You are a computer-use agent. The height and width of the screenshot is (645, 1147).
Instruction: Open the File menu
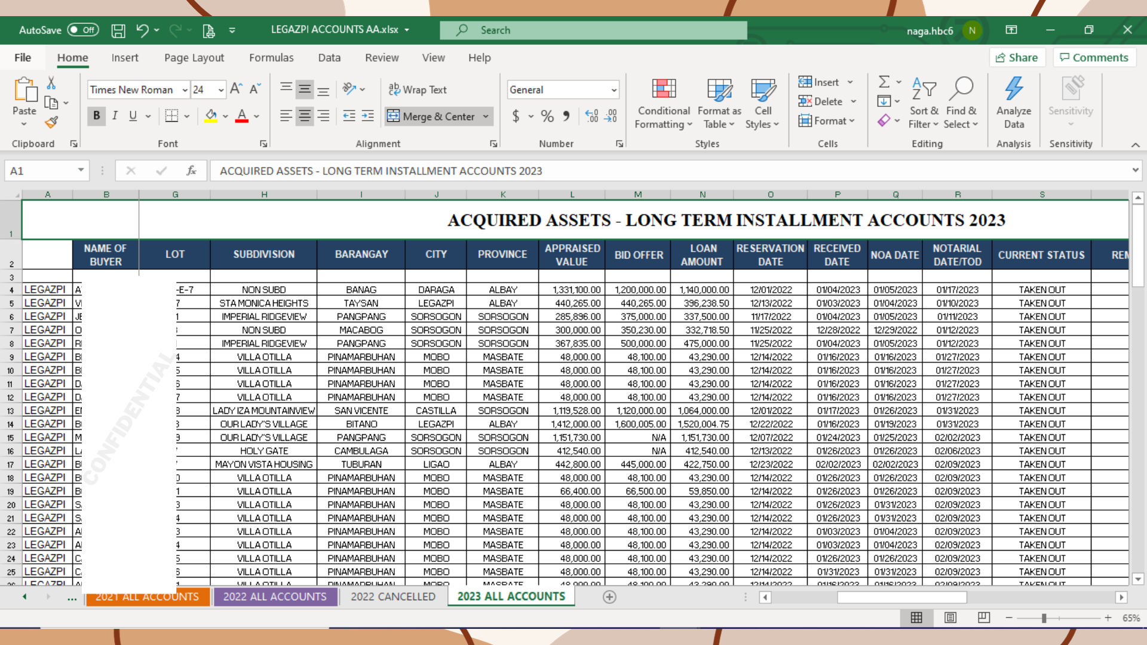(23, 57)
